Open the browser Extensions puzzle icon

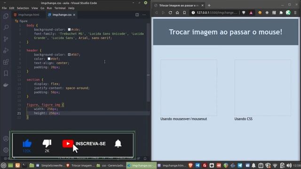(281, 13)
